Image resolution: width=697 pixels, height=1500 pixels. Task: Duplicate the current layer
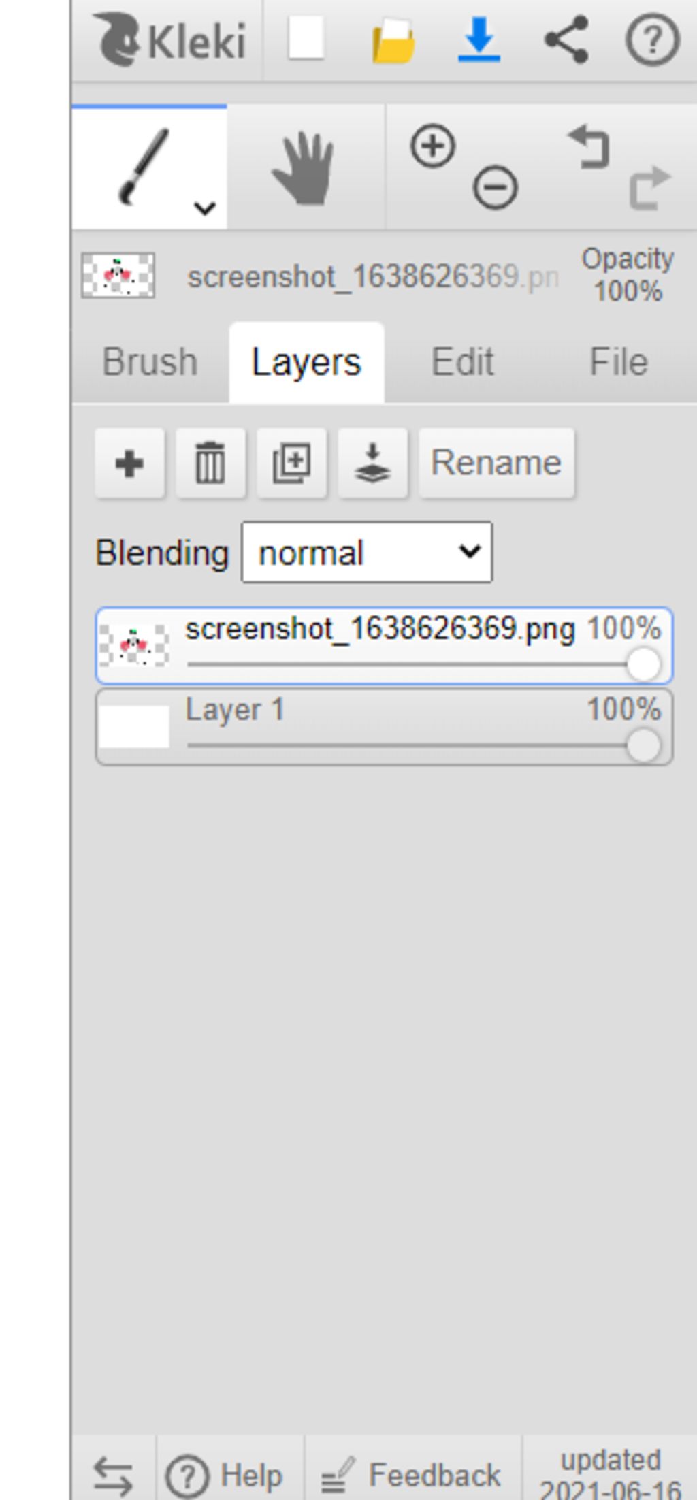(x=291, y=463)
